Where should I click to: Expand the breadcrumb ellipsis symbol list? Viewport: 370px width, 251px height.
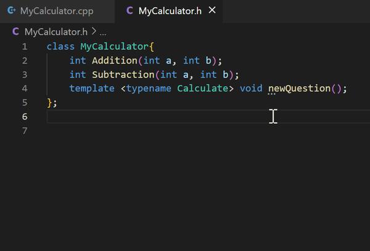tap(103, 31)
